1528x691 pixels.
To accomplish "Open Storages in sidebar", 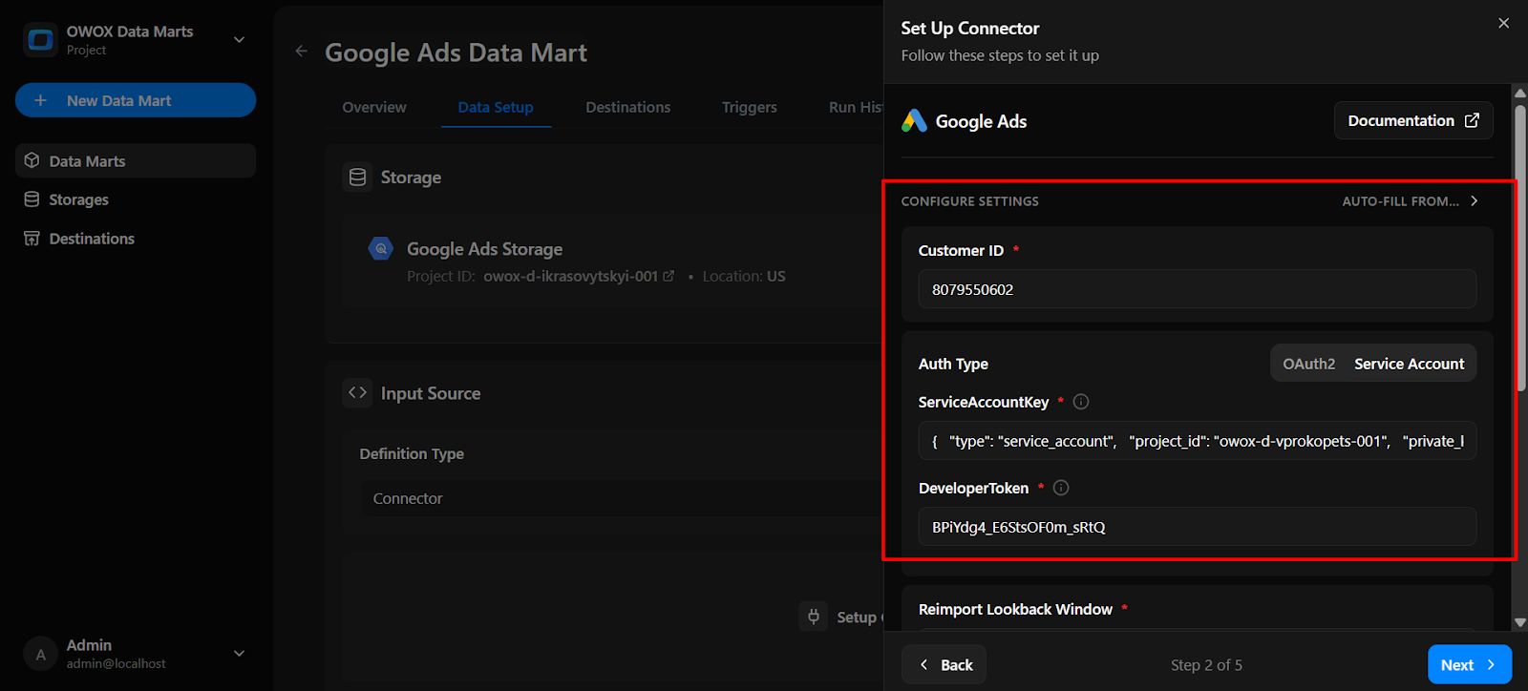I will [x=136, y=199].
